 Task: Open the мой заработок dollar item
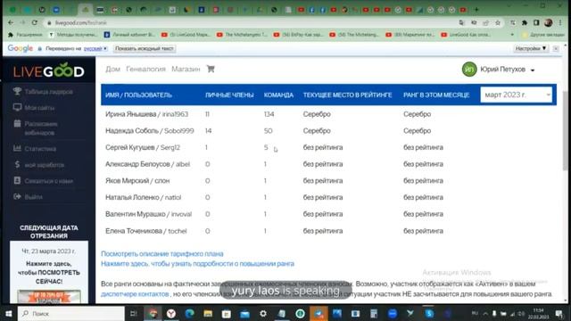click(38, 165)
